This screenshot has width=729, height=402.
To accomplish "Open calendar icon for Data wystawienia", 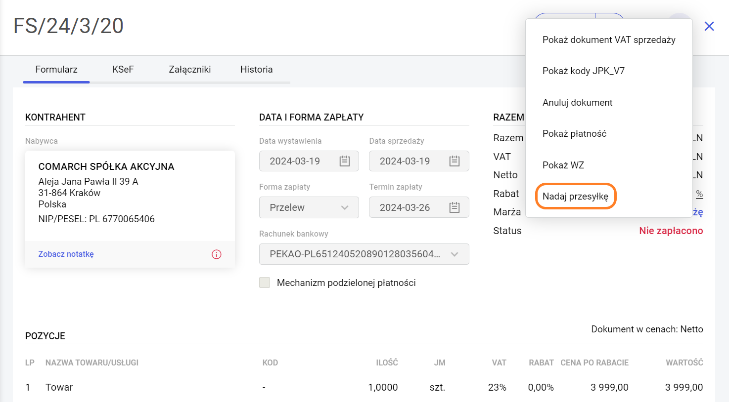I will [x=345, y=161].
